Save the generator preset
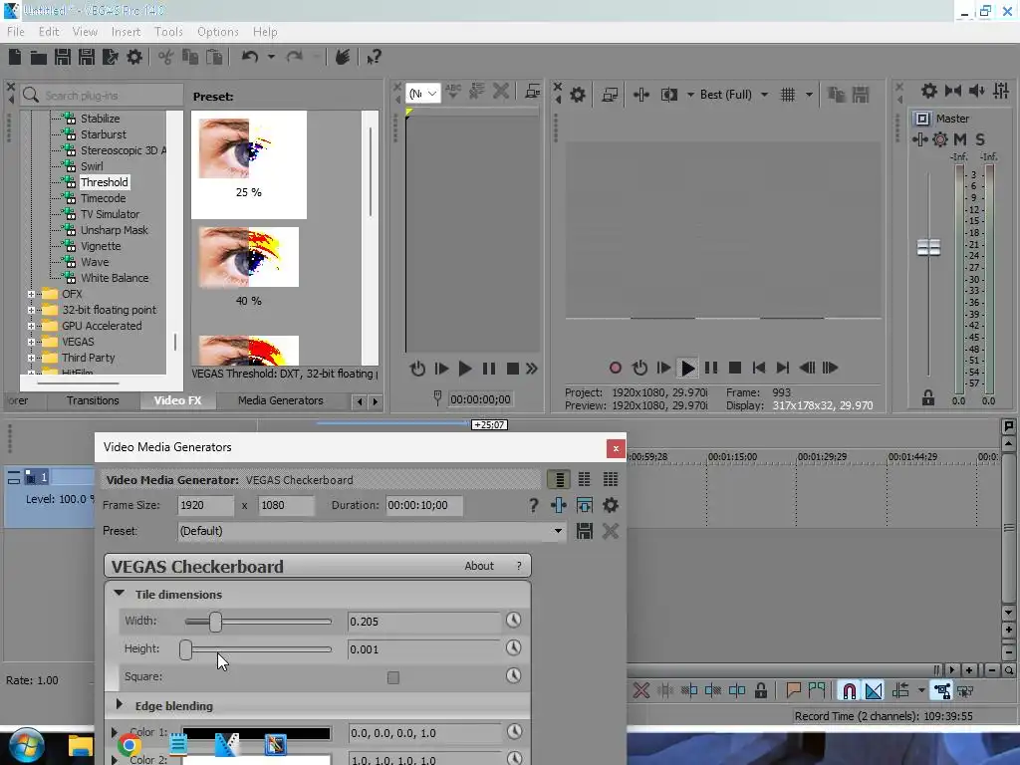 click(585, 532)
